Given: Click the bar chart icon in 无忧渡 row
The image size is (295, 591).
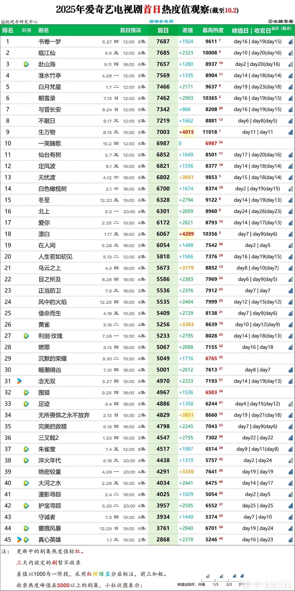Looking at the screenshot, I should (291, 177).
